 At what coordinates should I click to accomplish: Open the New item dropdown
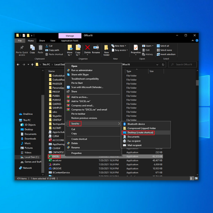click(119, 46)
